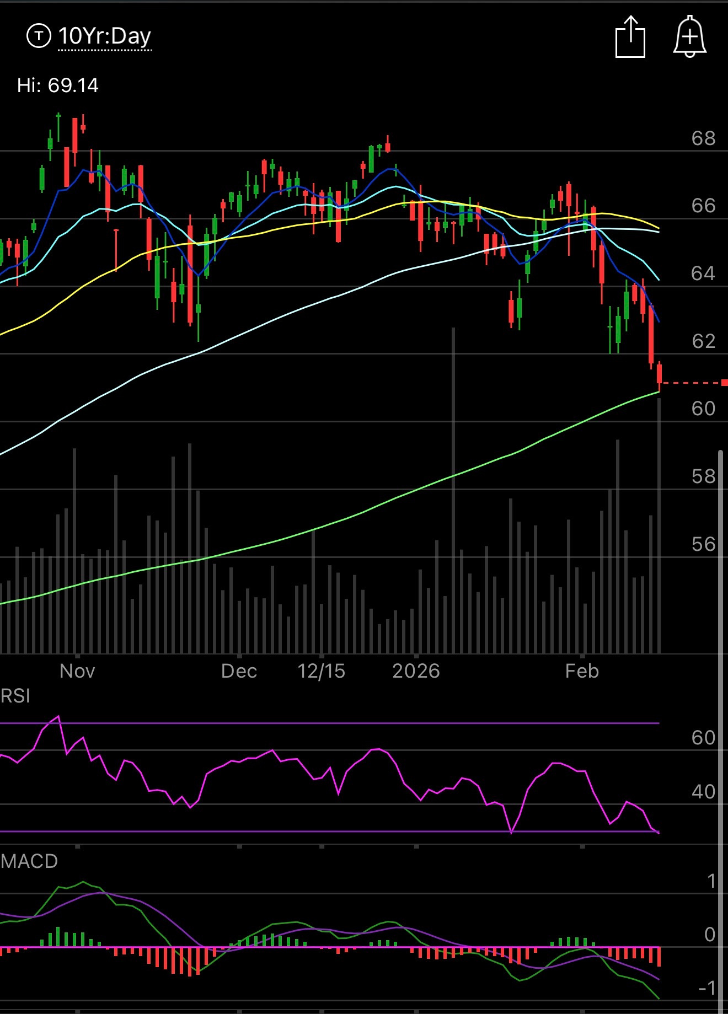Tap the Feb date axis label
The height and width of the screenshot is (1014, 728).
click(582, 671)
